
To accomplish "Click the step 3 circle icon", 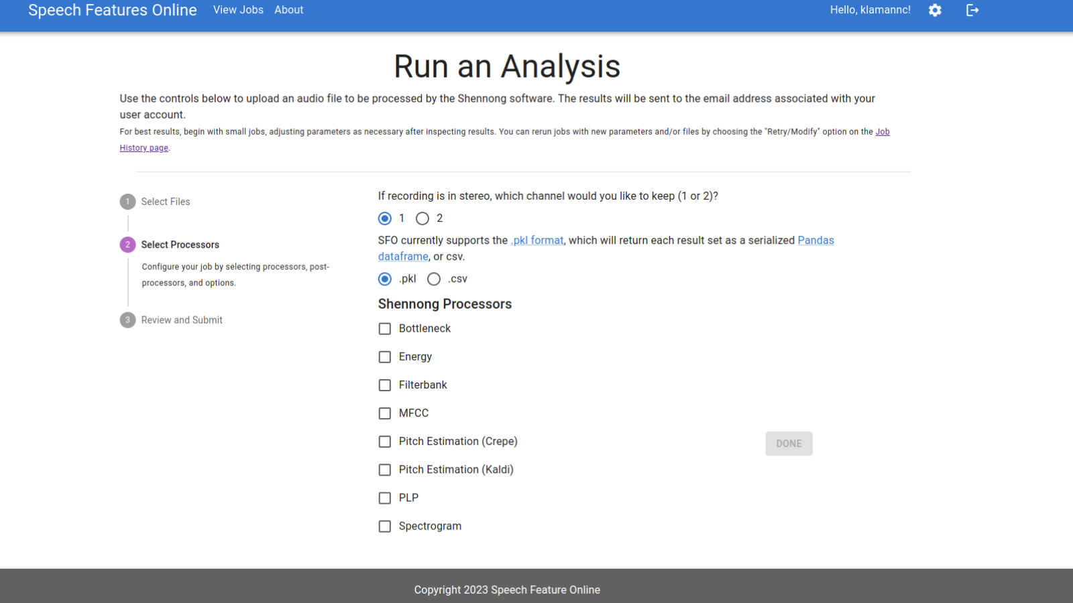I will [x=127, y=320].
